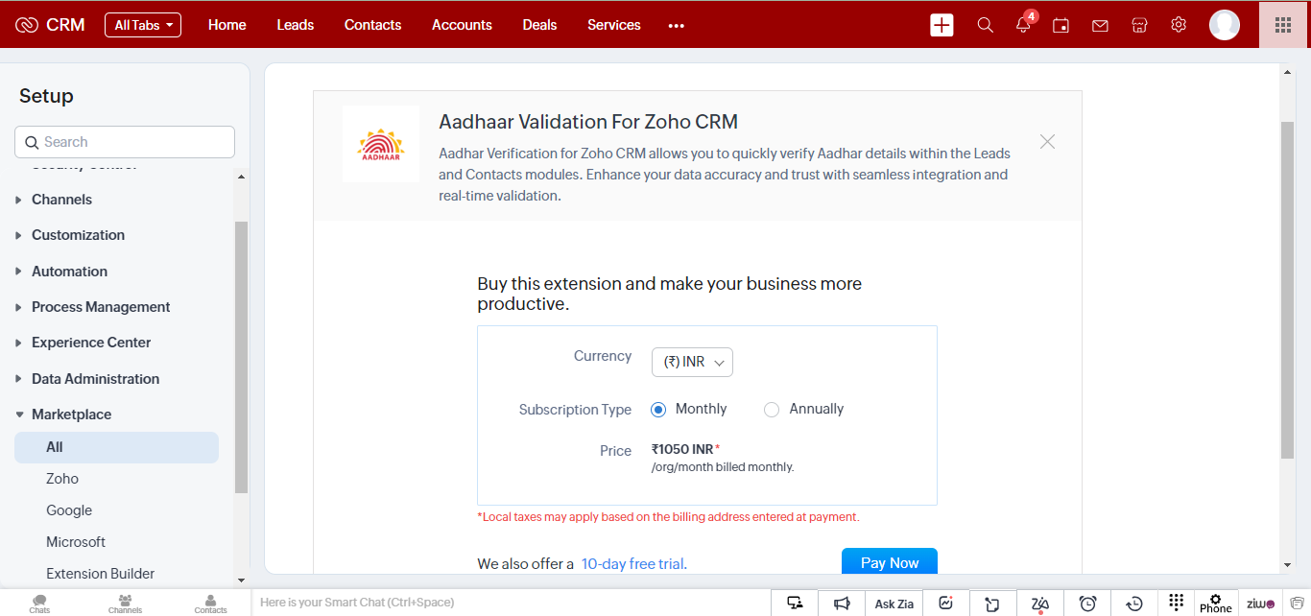Go to the Accounts tab
This screenshot has height=616, width=1311.
tap(462, 25)
